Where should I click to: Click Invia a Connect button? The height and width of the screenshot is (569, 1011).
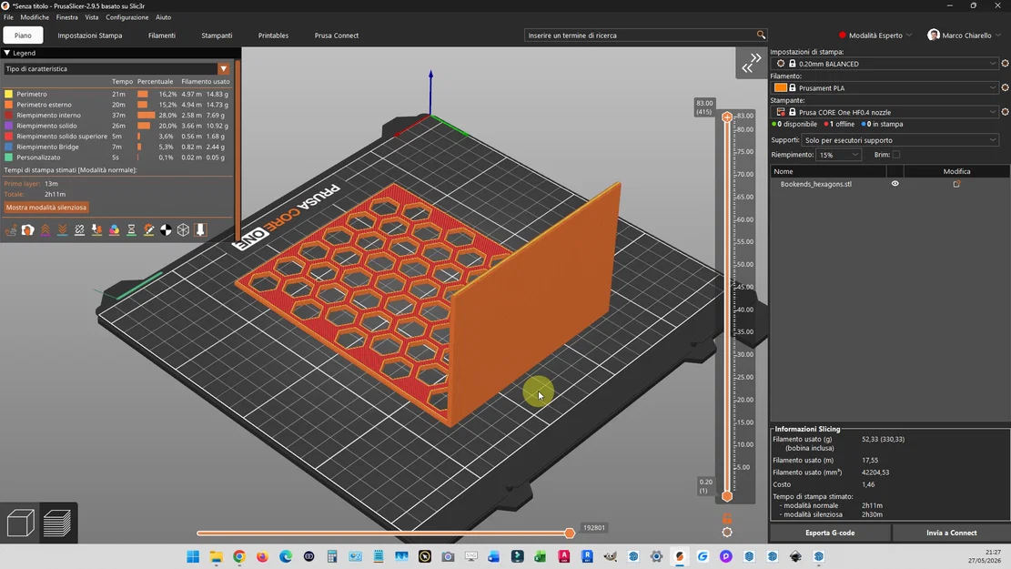pos(952,533)
